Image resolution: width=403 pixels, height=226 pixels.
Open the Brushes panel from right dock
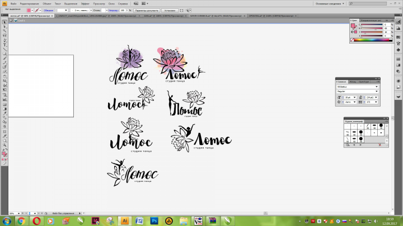coord(399,44)
